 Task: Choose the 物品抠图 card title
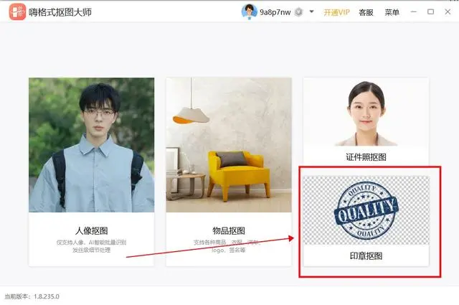[x=229, y=231]
